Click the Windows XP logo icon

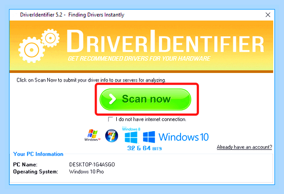pos(93,135)
